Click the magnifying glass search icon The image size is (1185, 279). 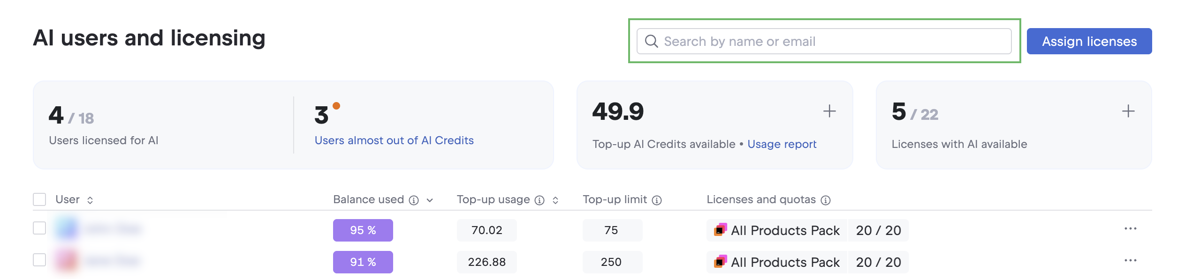point(652,41)
